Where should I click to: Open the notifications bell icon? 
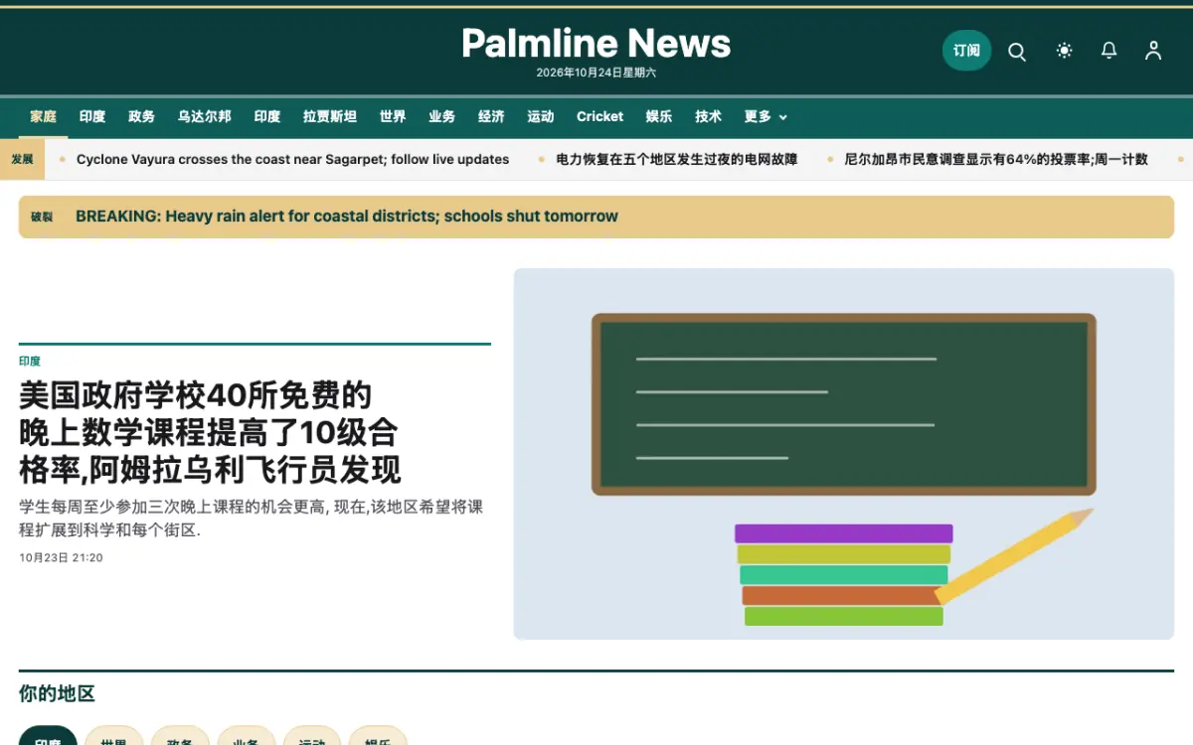1108,51
